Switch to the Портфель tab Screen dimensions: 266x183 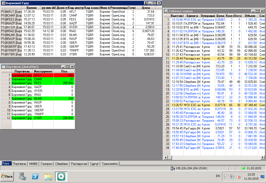pos(19,164)
